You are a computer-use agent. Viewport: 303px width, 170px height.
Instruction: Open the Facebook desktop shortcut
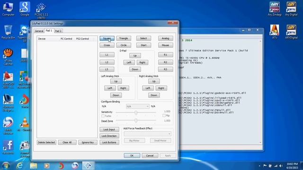pyautogui.click(x=8, y=147)
